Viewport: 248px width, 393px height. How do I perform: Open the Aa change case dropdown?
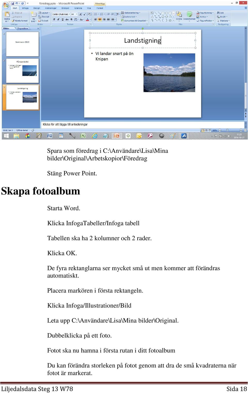click(82, 19)
